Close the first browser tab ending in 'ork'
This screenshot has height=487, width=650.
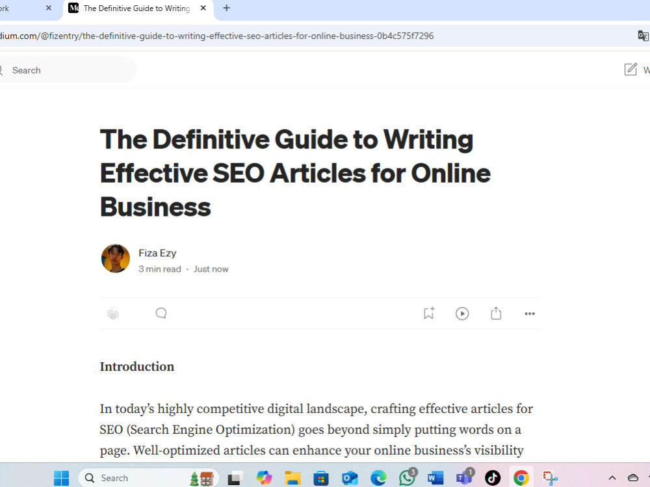click(49, 8)
